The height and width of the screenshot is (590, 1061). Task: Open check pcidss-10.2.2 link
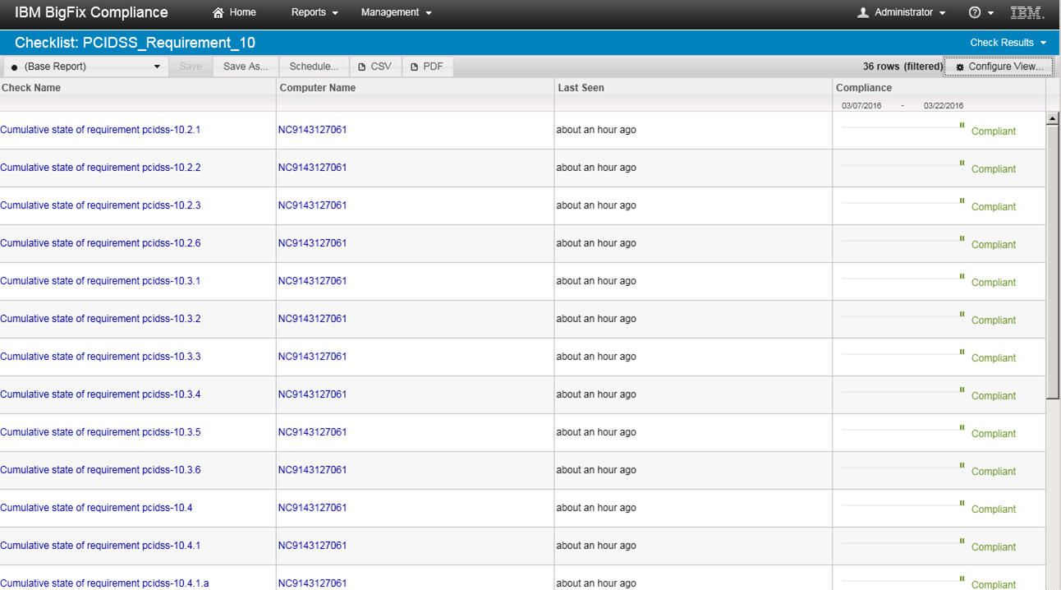click(100, 168)
